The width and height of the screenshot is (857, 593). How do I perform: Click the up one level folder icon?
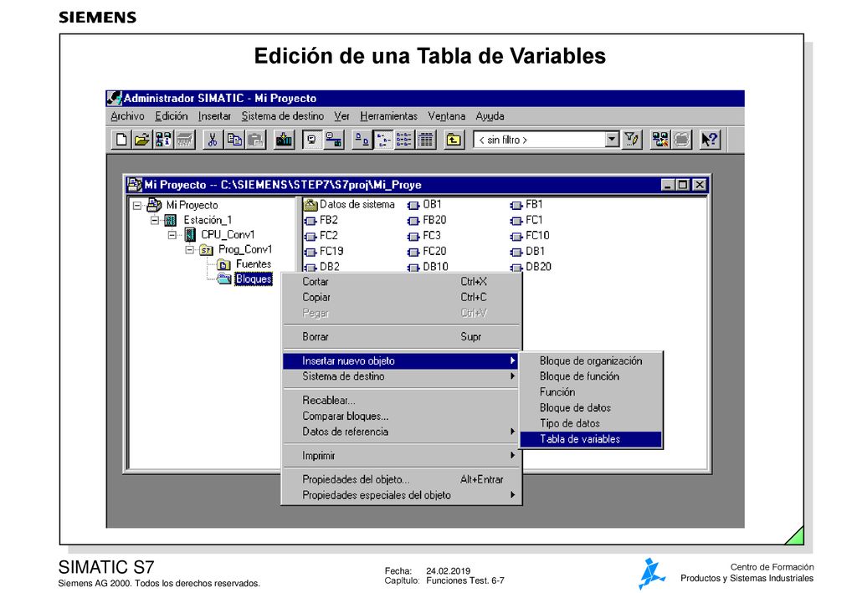(x=454, y=140)
